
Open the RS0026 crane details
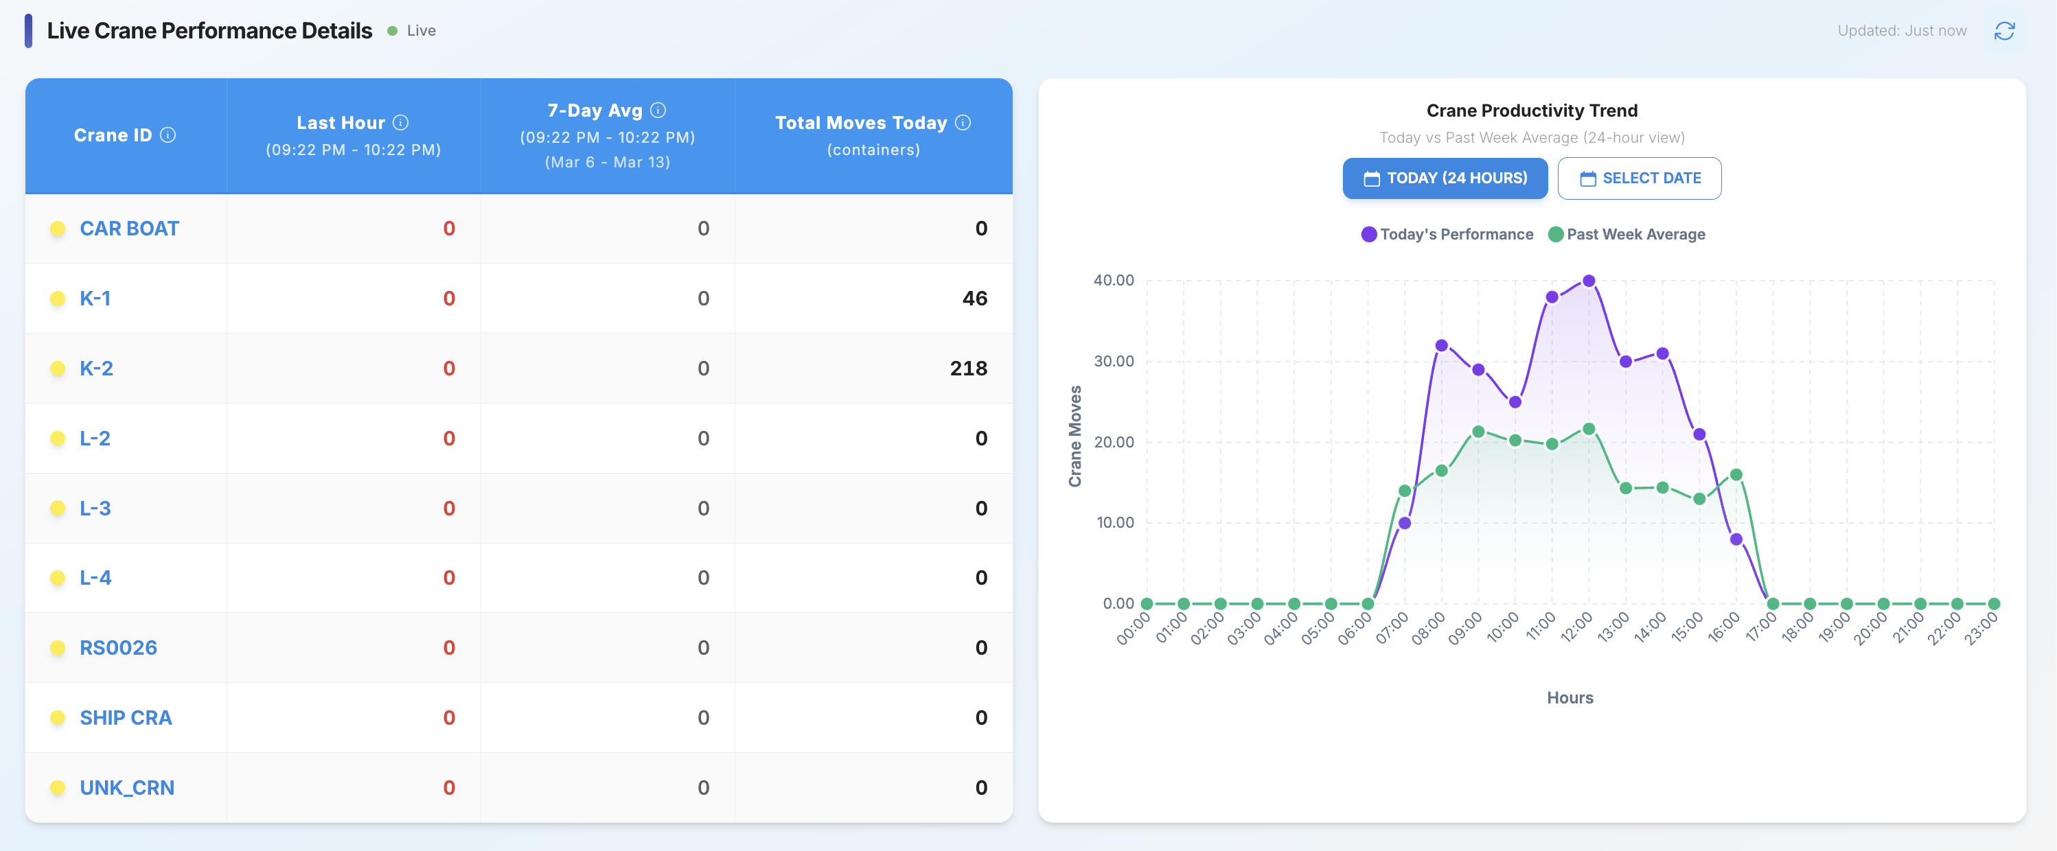tap(118, 647)
